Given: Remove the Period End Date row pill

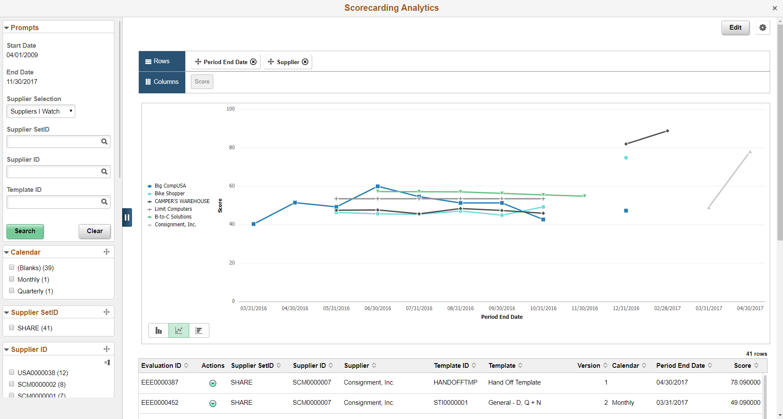Looking at the screenshot, I should 254,62.
